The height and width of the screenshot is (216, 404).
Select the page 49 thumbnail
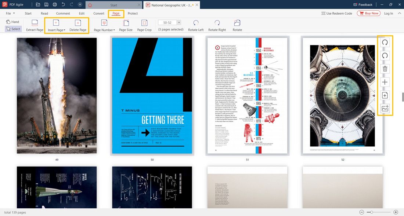tap(57, 95)
